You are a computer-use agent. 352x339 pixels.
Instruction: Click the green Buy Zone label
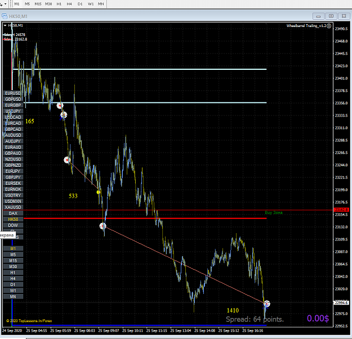pos(273,213)
